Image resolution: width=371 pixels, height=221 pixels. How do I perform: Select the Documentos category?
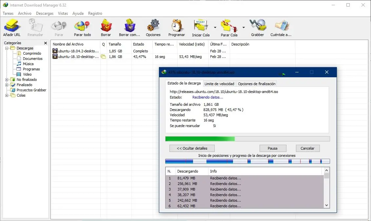(x=33, y=59)
